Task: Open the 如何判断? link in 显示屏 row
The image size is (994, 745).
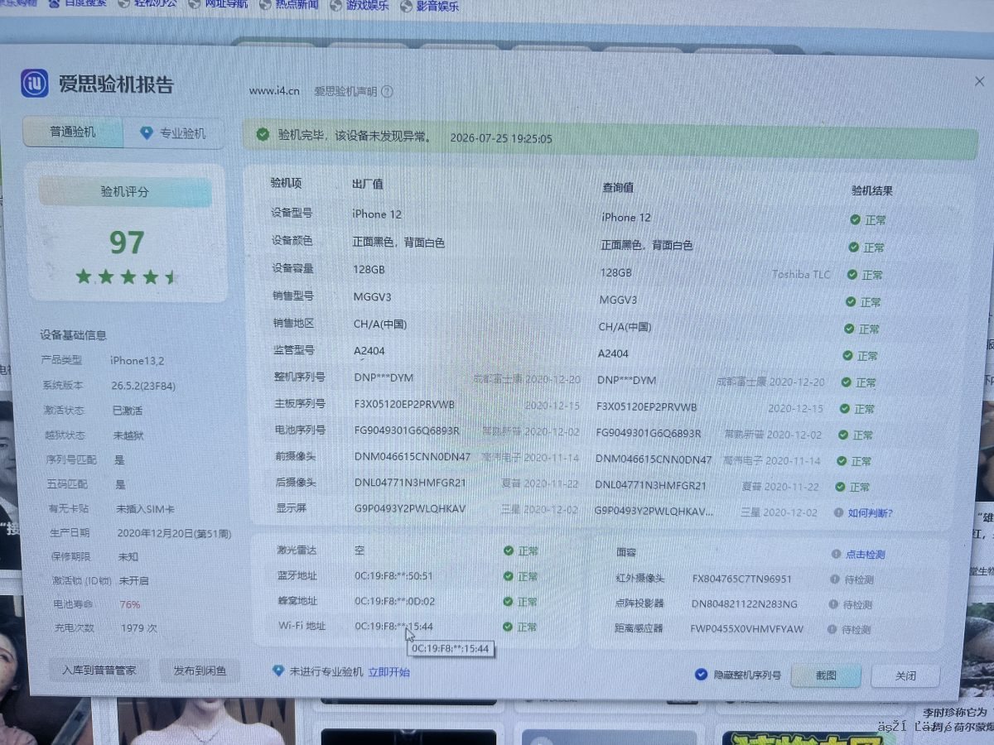Action: 870,513
